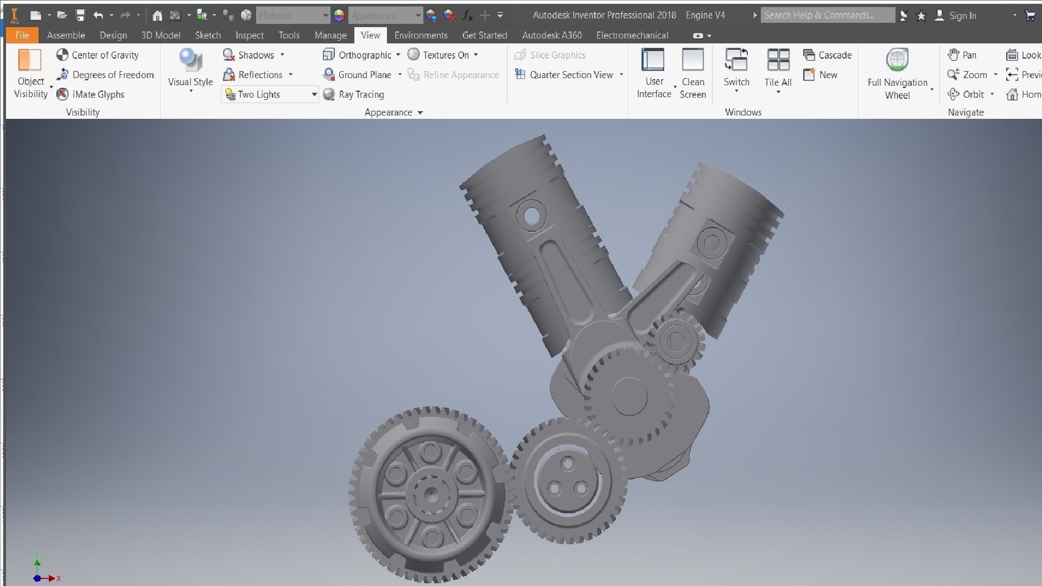Toggle Center of Gravity display
The width and height of the screenshot is (1042, 586).
coord(98,55)
